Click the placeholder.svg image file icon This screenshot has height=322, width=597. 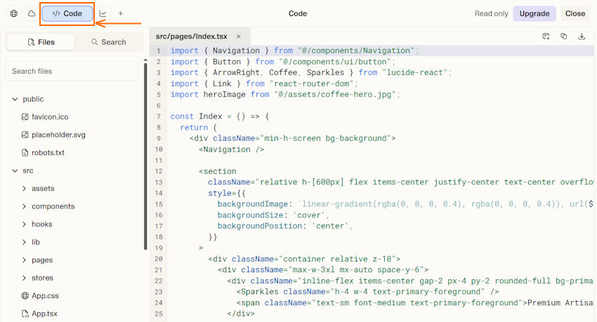[25, 135]
